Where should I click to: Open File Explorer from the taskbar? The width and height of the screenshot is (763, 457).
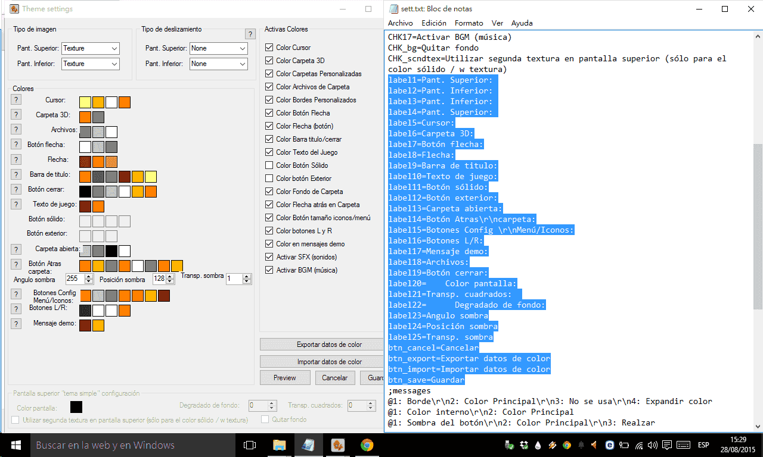[279, 445]
